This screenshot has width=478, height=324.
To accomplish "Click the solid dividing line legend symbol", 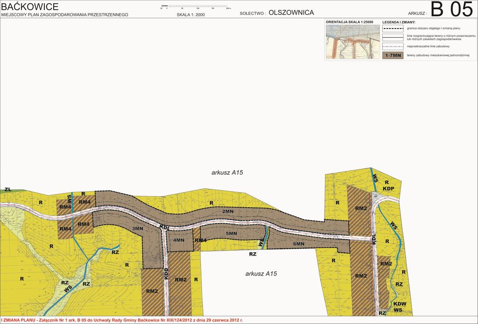I will [x=393, y=37].
